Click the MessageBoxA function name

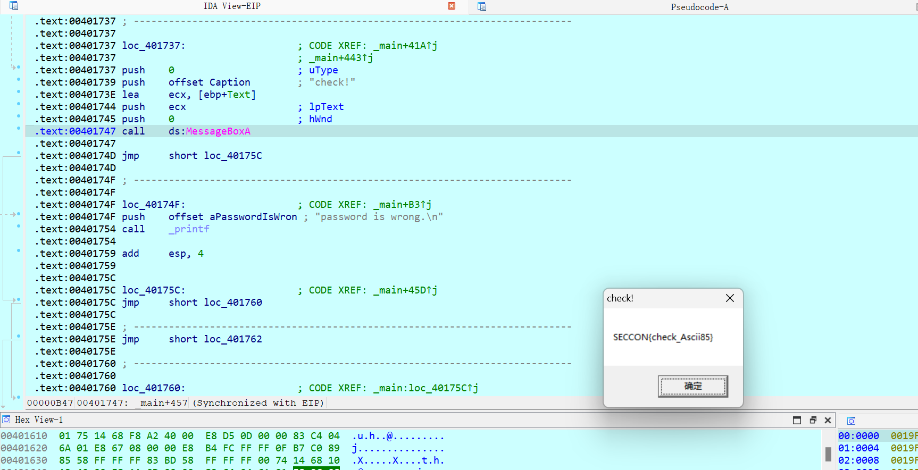[218, 131]
